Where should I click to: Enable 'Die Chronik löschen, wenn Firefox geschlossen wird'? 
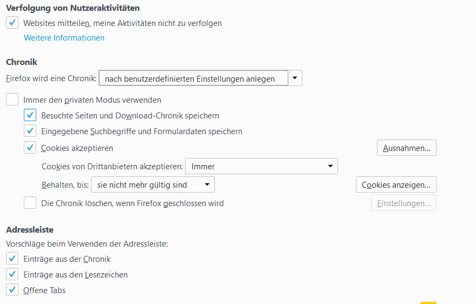pos(30,203)
